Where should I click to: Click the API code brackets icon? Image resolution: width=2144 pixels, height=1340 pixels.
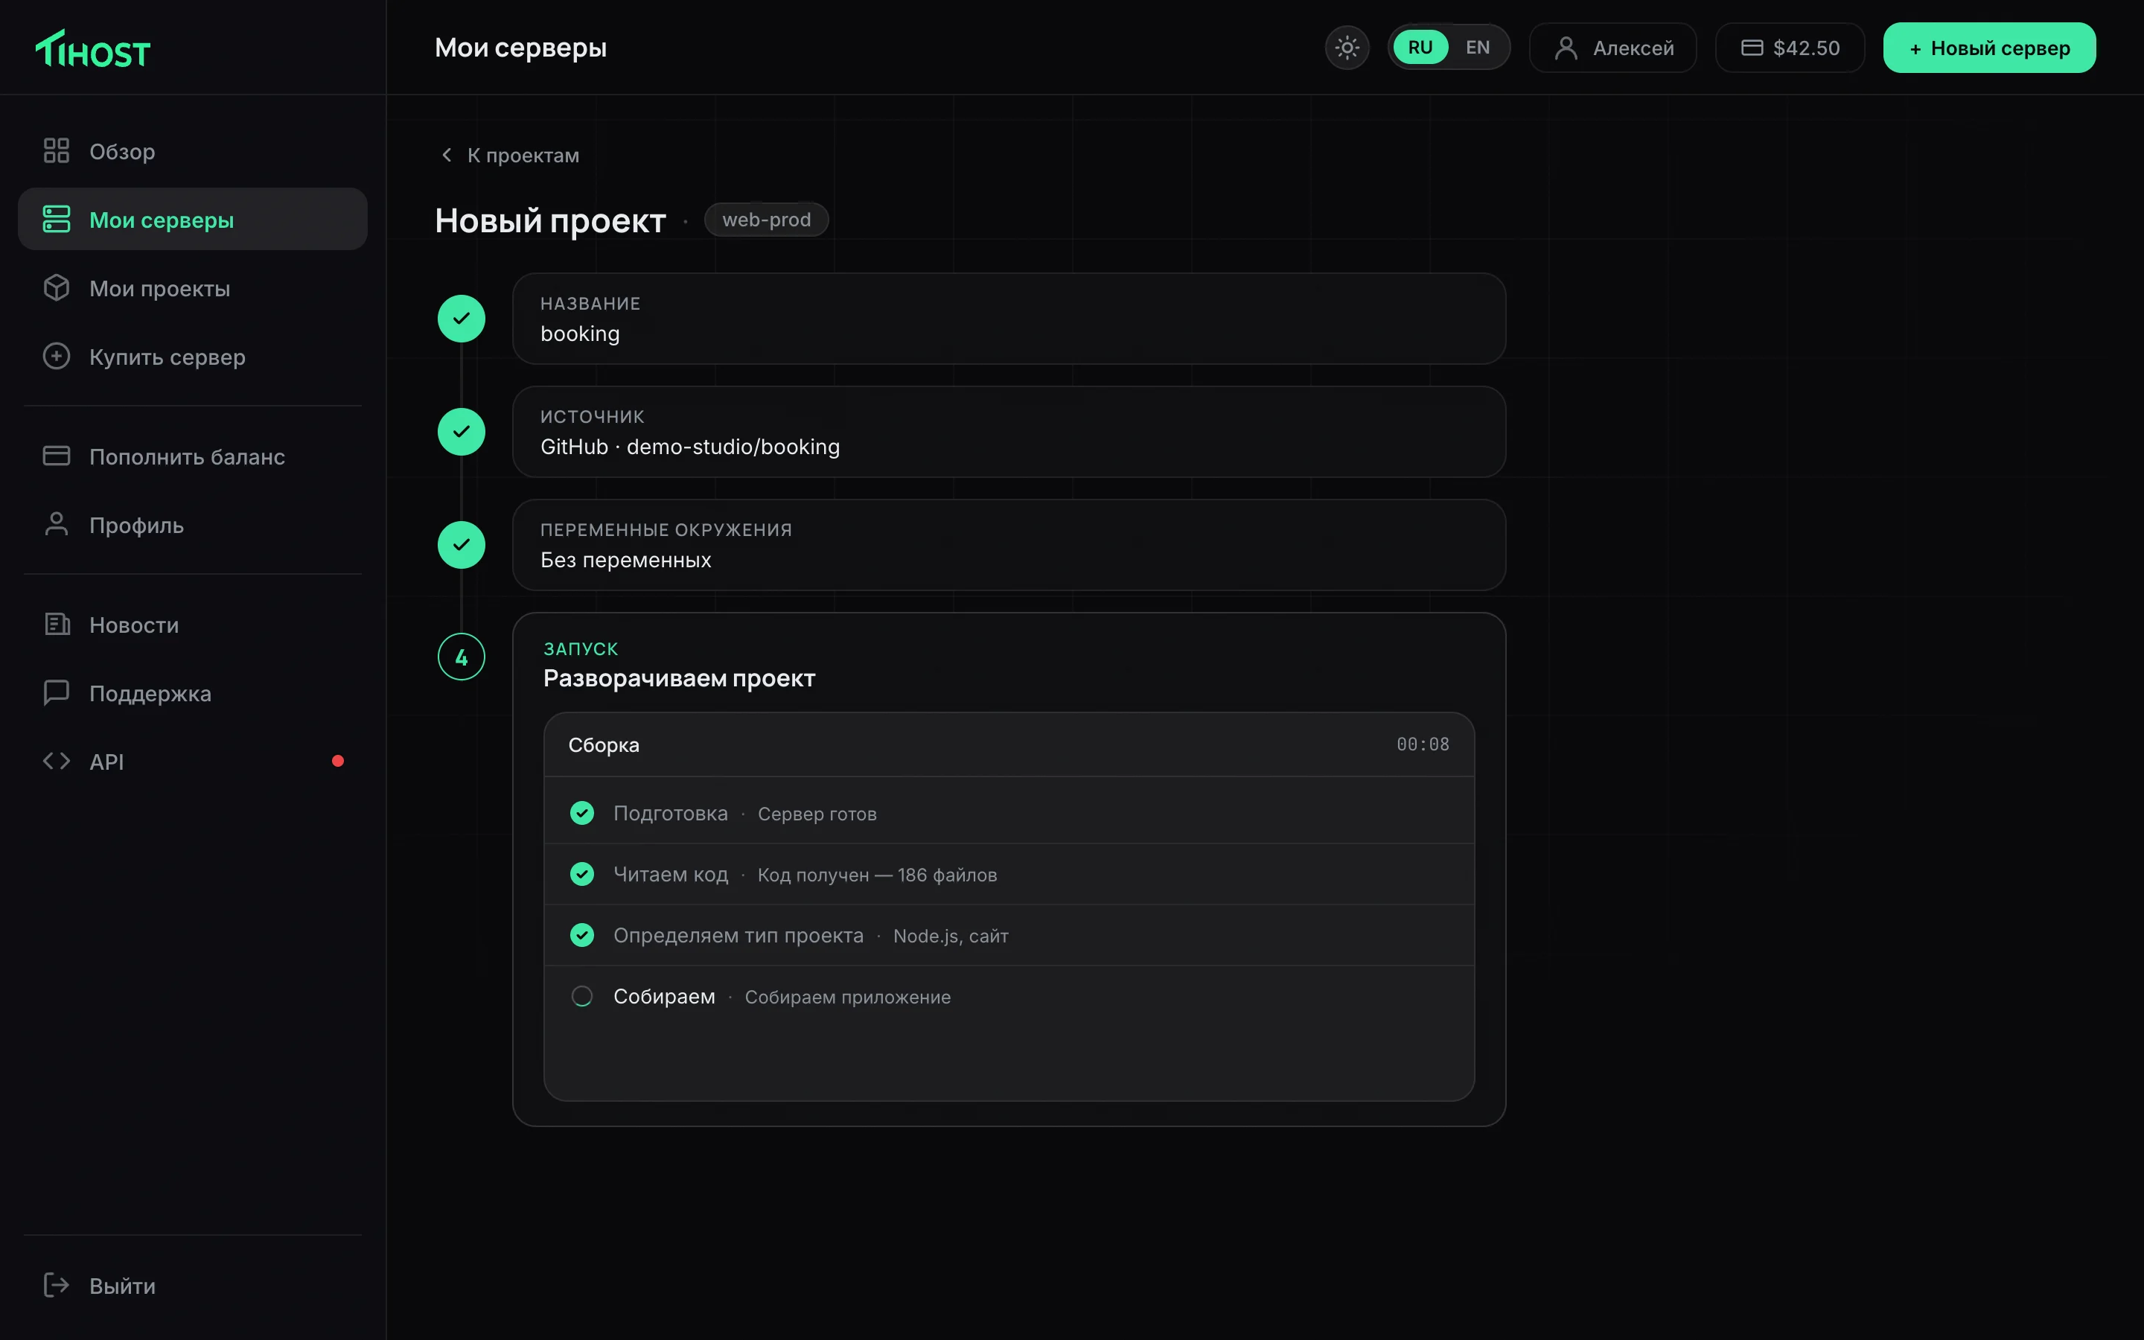pos(57,762)
